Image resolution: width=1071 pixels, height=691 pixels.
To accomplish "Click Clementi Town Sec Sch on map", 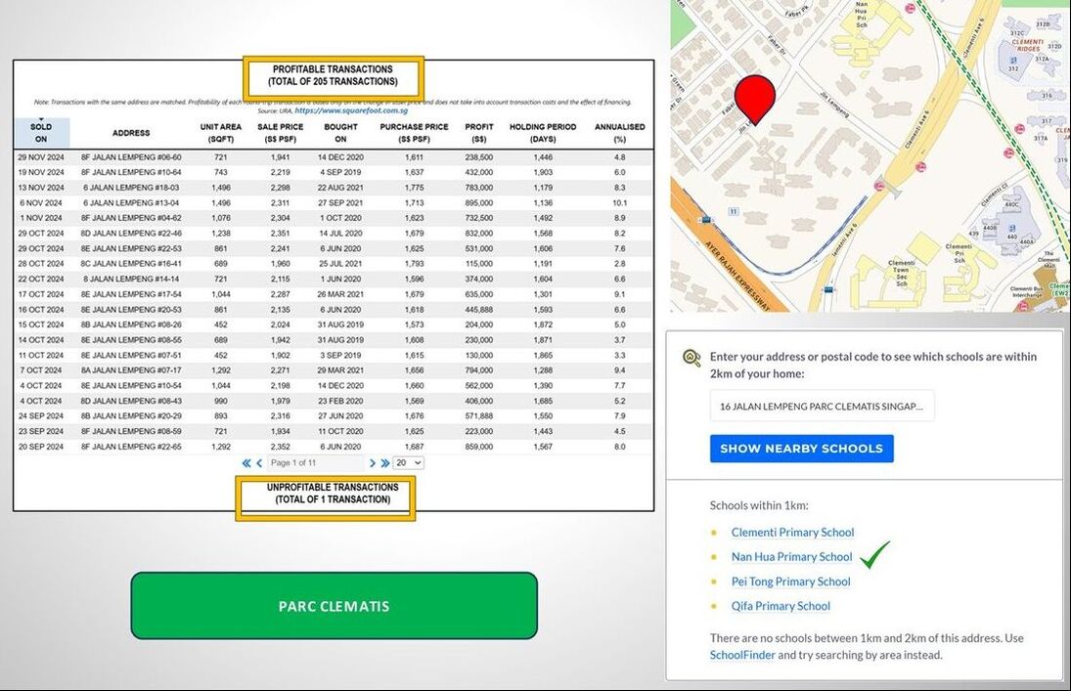I will 901,275.
